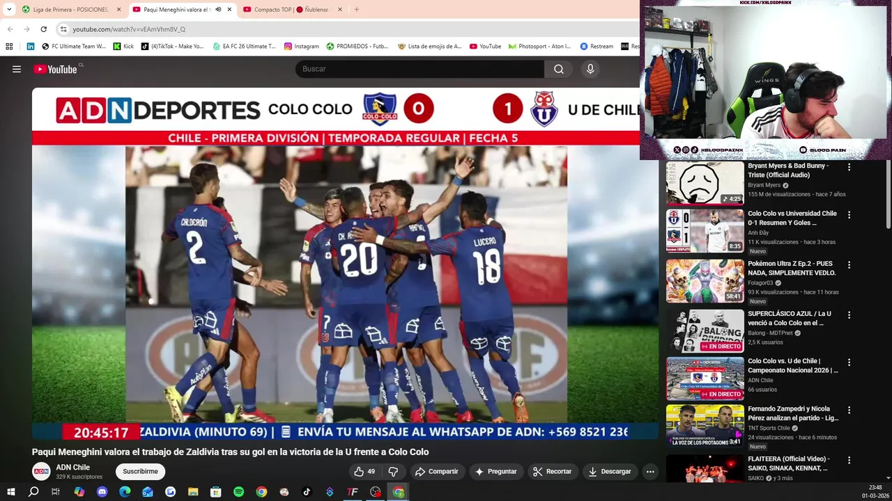
Task: Open the TNT Sports Zampedri analysis thumbnail
Action: (705, 426)
